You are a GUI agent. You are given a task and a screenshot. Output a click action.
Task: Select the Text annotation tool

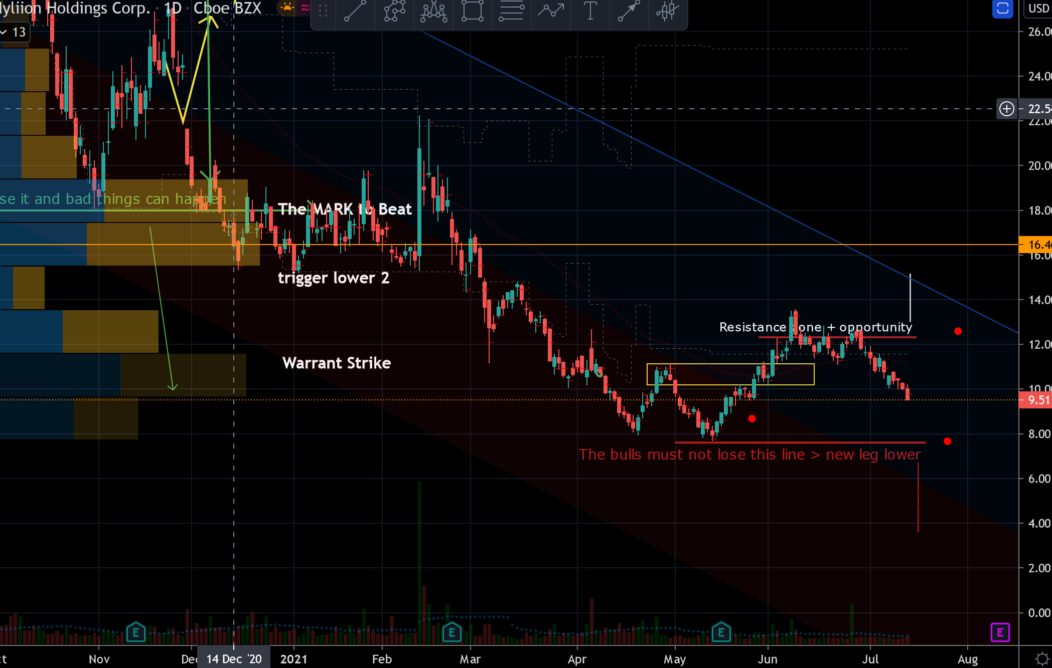pos(590,11)
